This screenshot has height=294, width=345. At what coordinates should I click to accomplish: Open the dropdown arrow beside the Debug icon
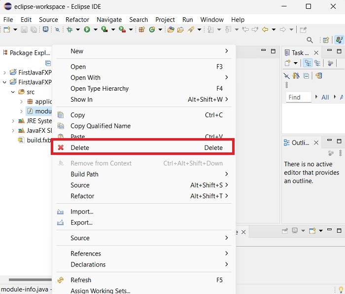(78, 30)
